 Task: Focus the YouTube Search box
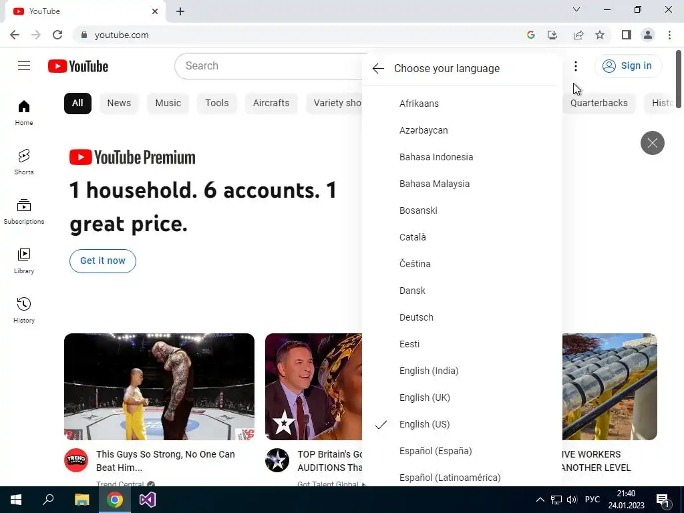point(269,66)
